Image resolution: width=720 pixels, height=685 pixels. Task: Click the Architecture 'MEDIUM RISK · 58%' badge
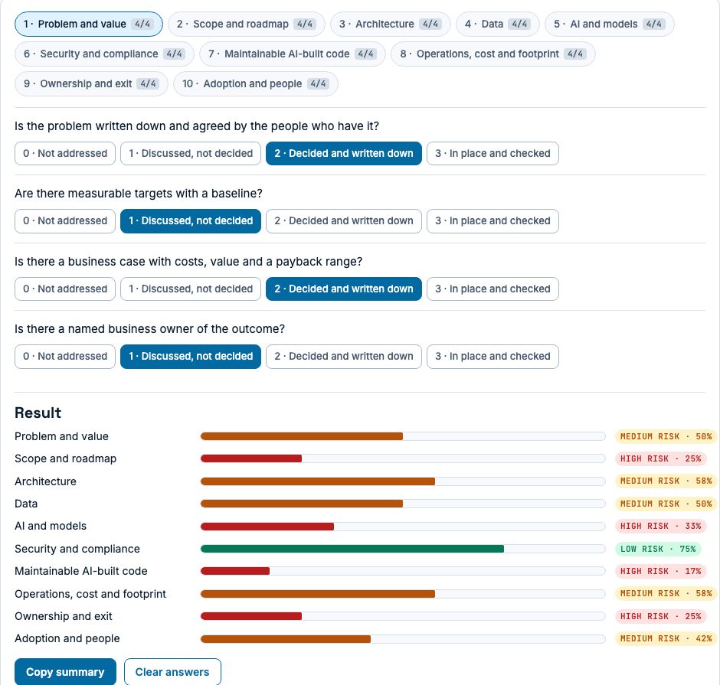pyautogui.click(x=666, y=481)
